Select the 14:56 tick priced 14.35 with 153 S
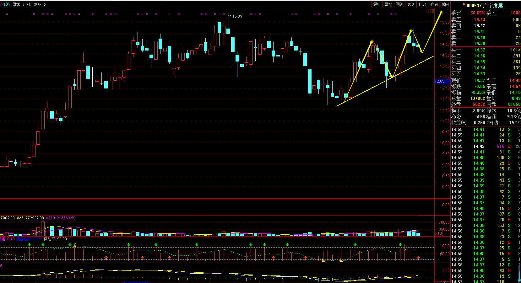The height and width of the screenshot is (283, 521). (x=486, y=225)
